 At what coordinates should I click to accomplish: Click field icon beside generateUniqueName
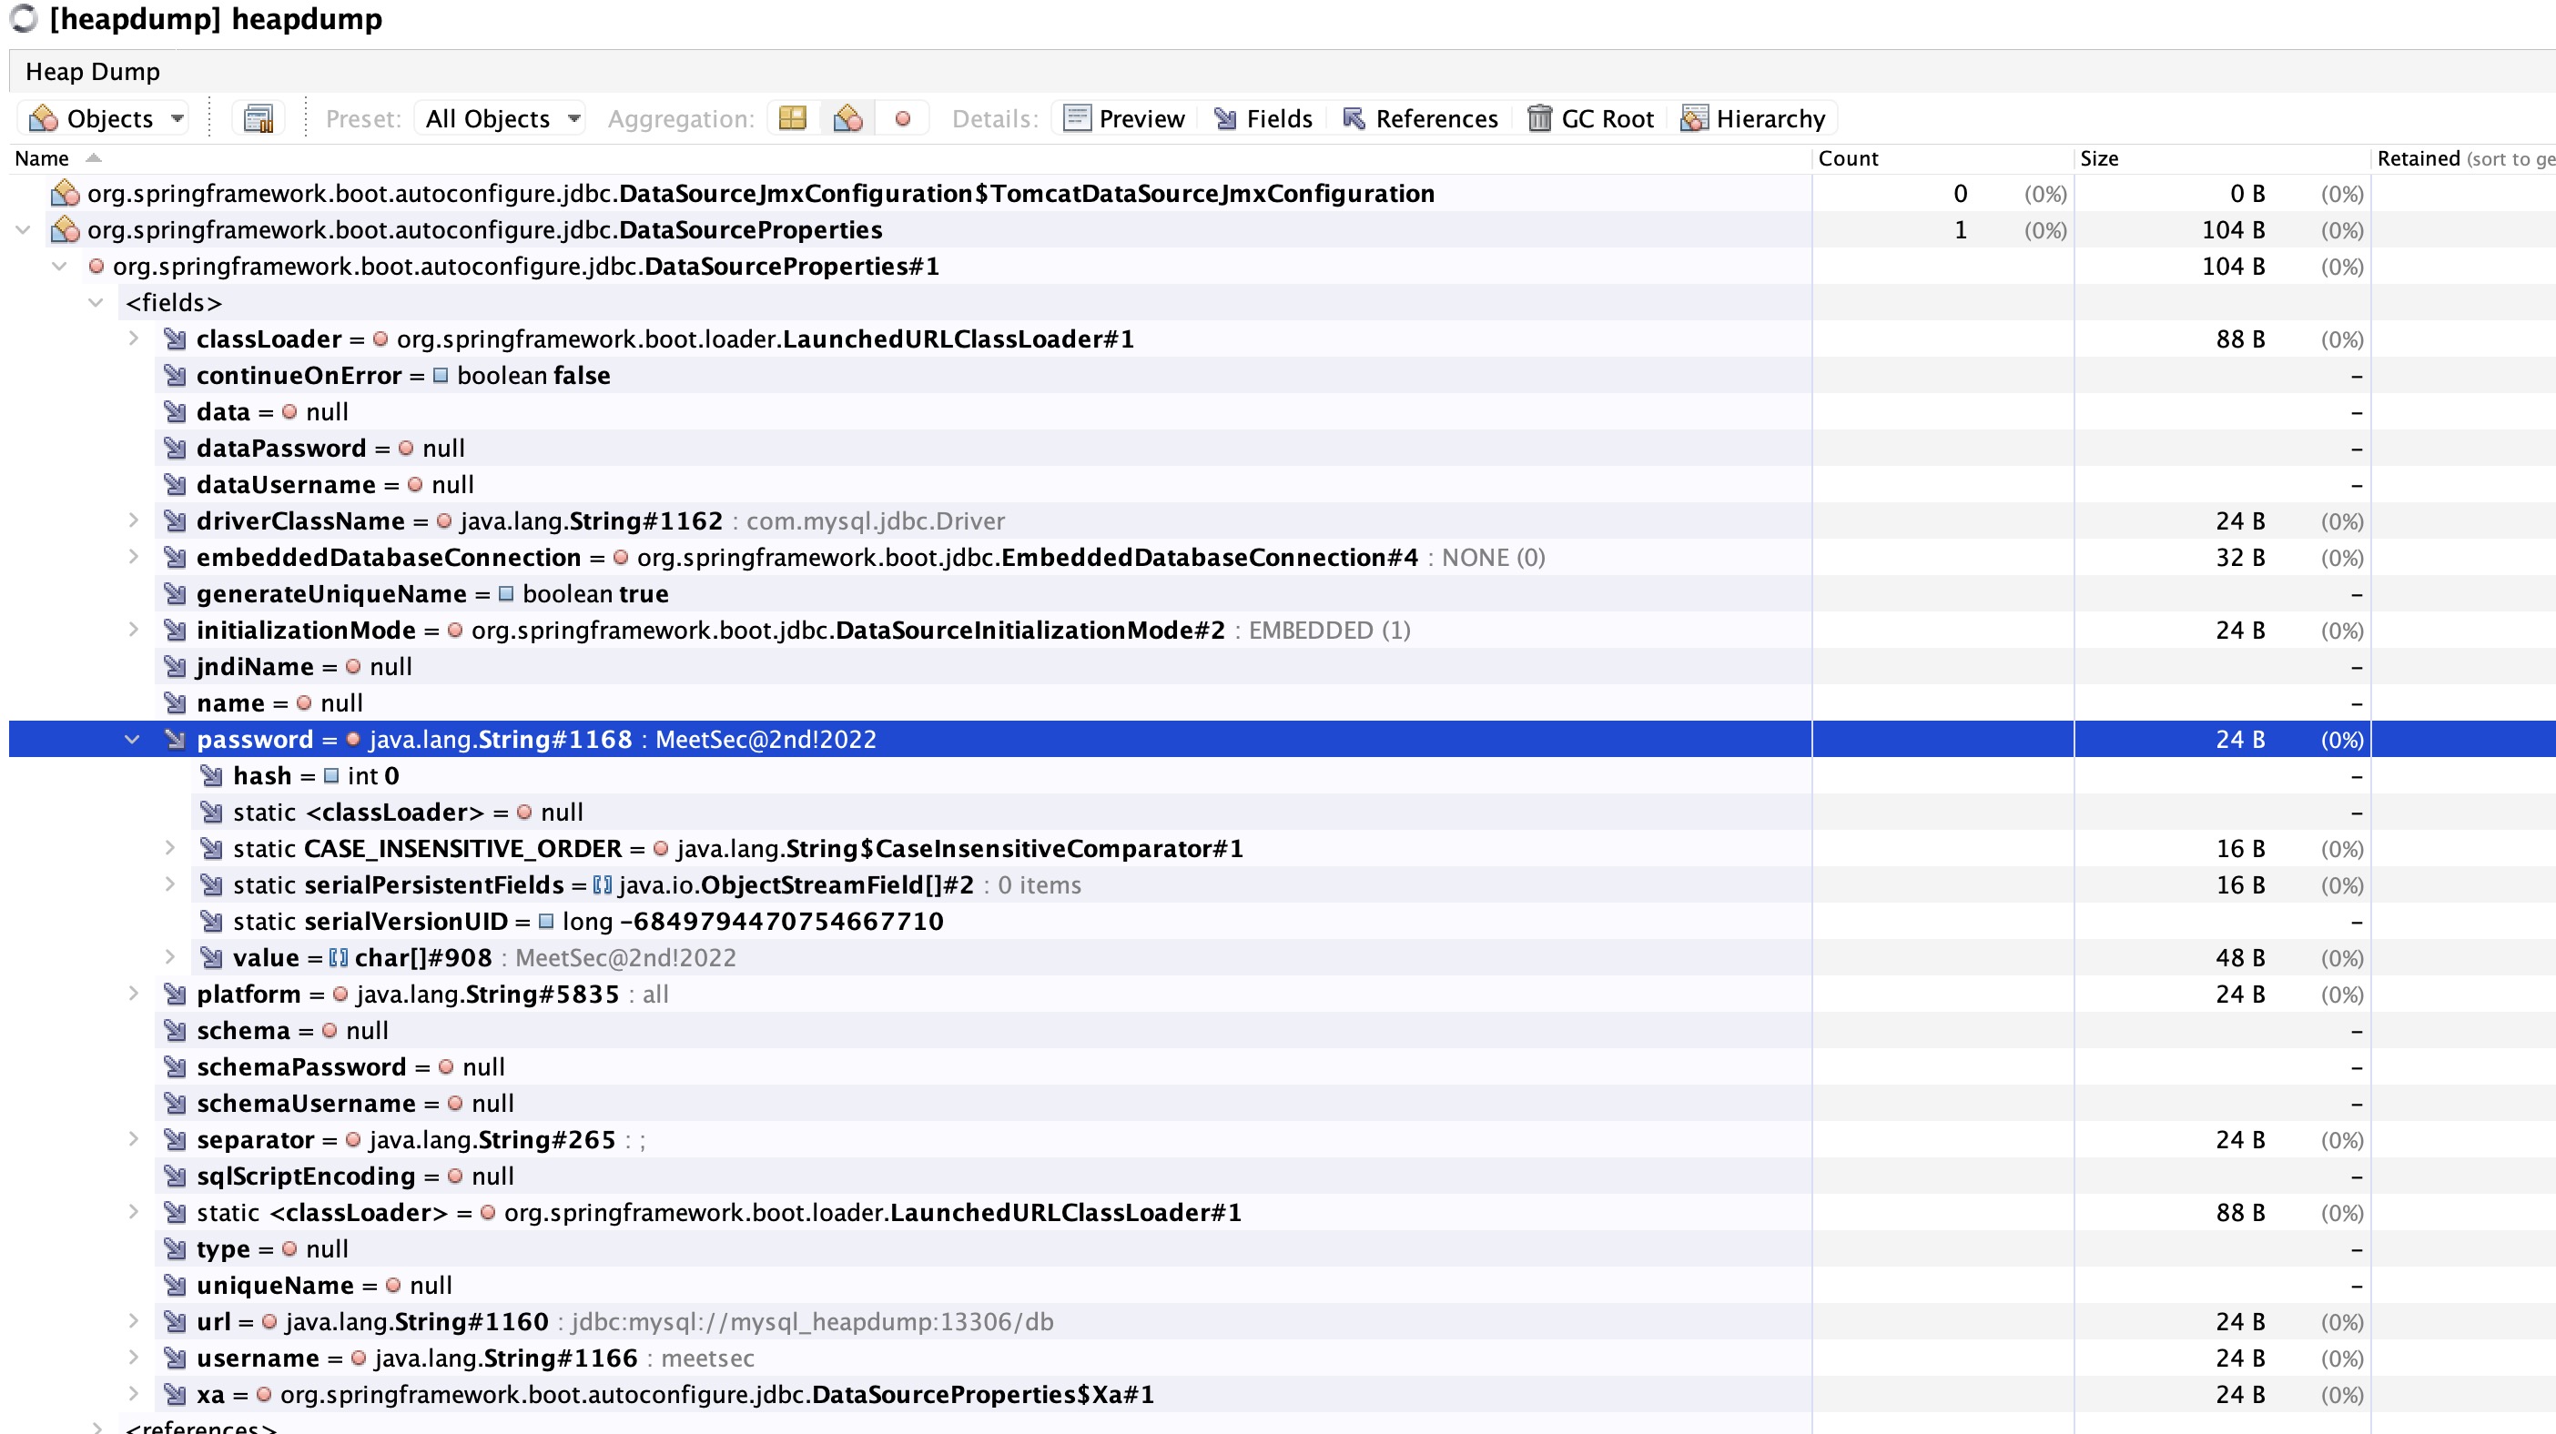[x=176, y=594]
